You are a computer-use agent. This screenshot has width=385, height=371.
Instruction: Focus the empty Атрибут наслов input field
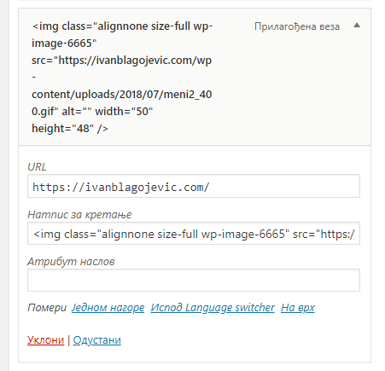coord(194,281)
